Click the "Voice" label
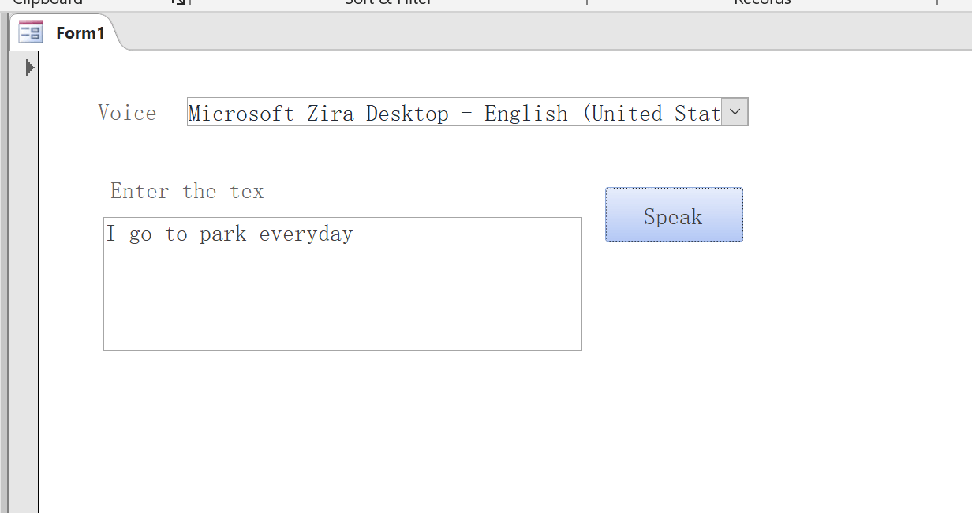Viewport: 972px width, 513px height. coord(127,113)
